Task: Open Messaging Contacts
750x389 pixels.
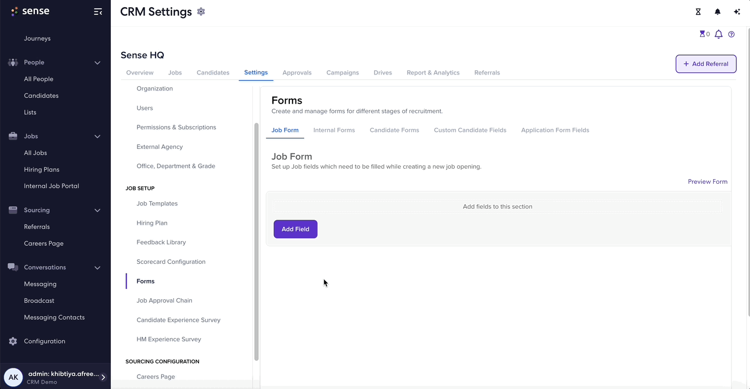Action: coord(54,317)
